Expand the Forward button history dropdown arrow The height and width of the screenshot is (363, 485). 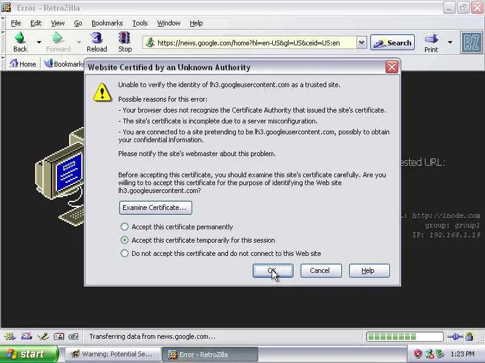tap(79, 42)
